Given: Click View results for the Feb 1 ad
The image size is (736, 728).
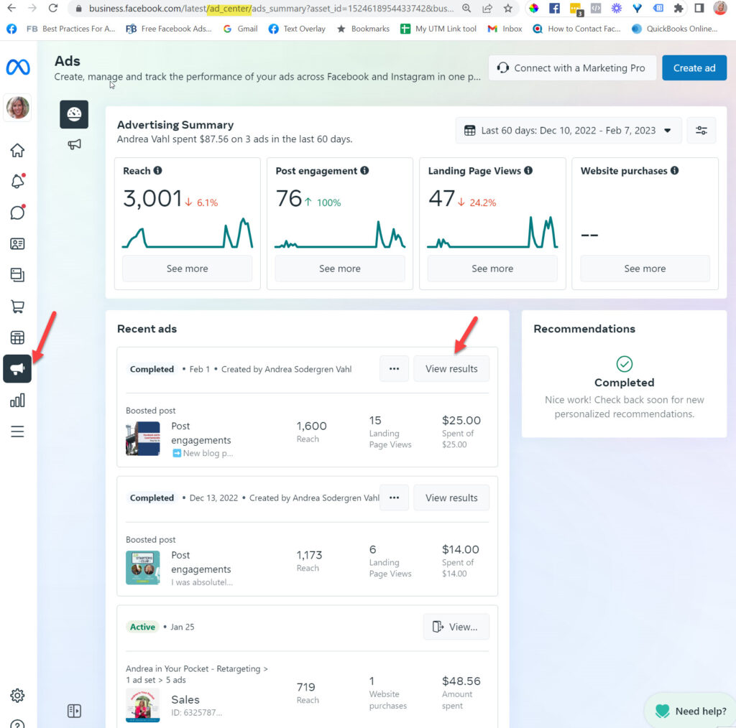Looking at the screenshot, I should click(x=451, y=369).
